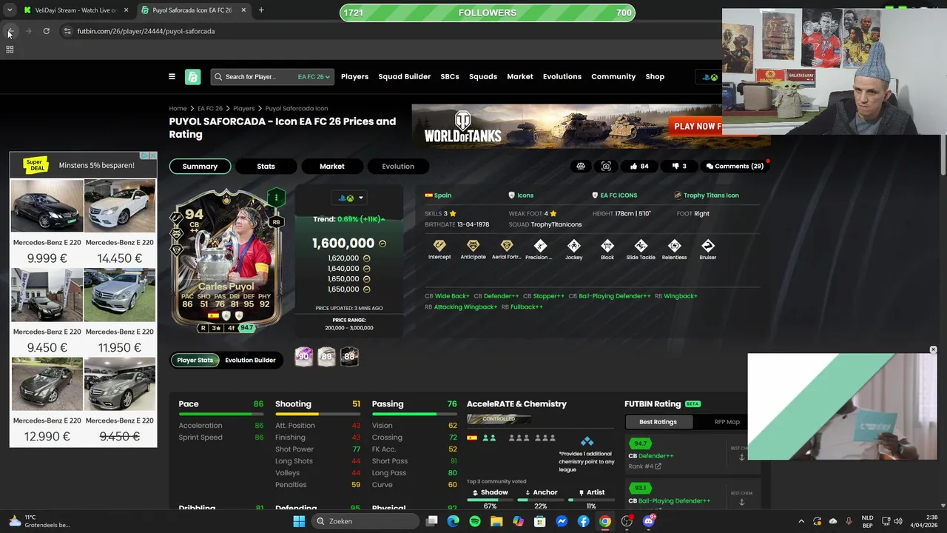Open the Shop menu
The width and height of the screenshot is (947, 533).
tap(655, 76)
